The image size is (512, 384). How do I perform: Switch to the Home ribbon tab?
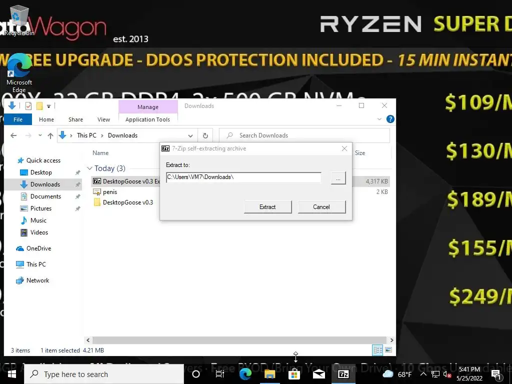46,119
